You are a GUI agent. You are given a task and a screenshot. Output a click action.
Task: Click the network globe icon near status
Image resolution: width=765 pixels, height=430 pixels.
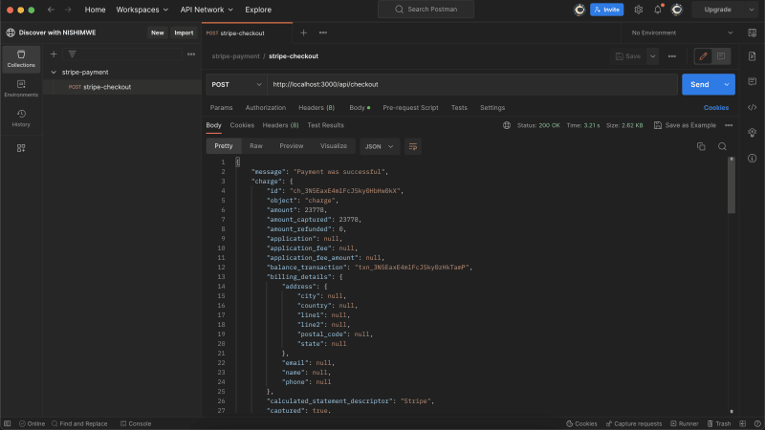(507, 125)
